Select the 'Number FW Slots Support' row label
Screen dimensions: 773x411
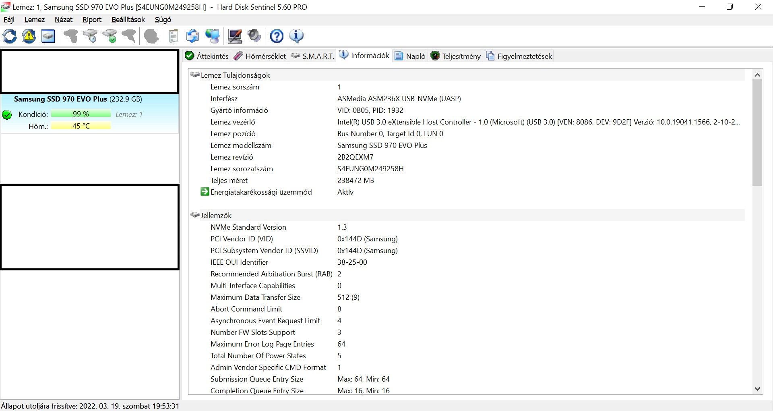pos(253,332)
